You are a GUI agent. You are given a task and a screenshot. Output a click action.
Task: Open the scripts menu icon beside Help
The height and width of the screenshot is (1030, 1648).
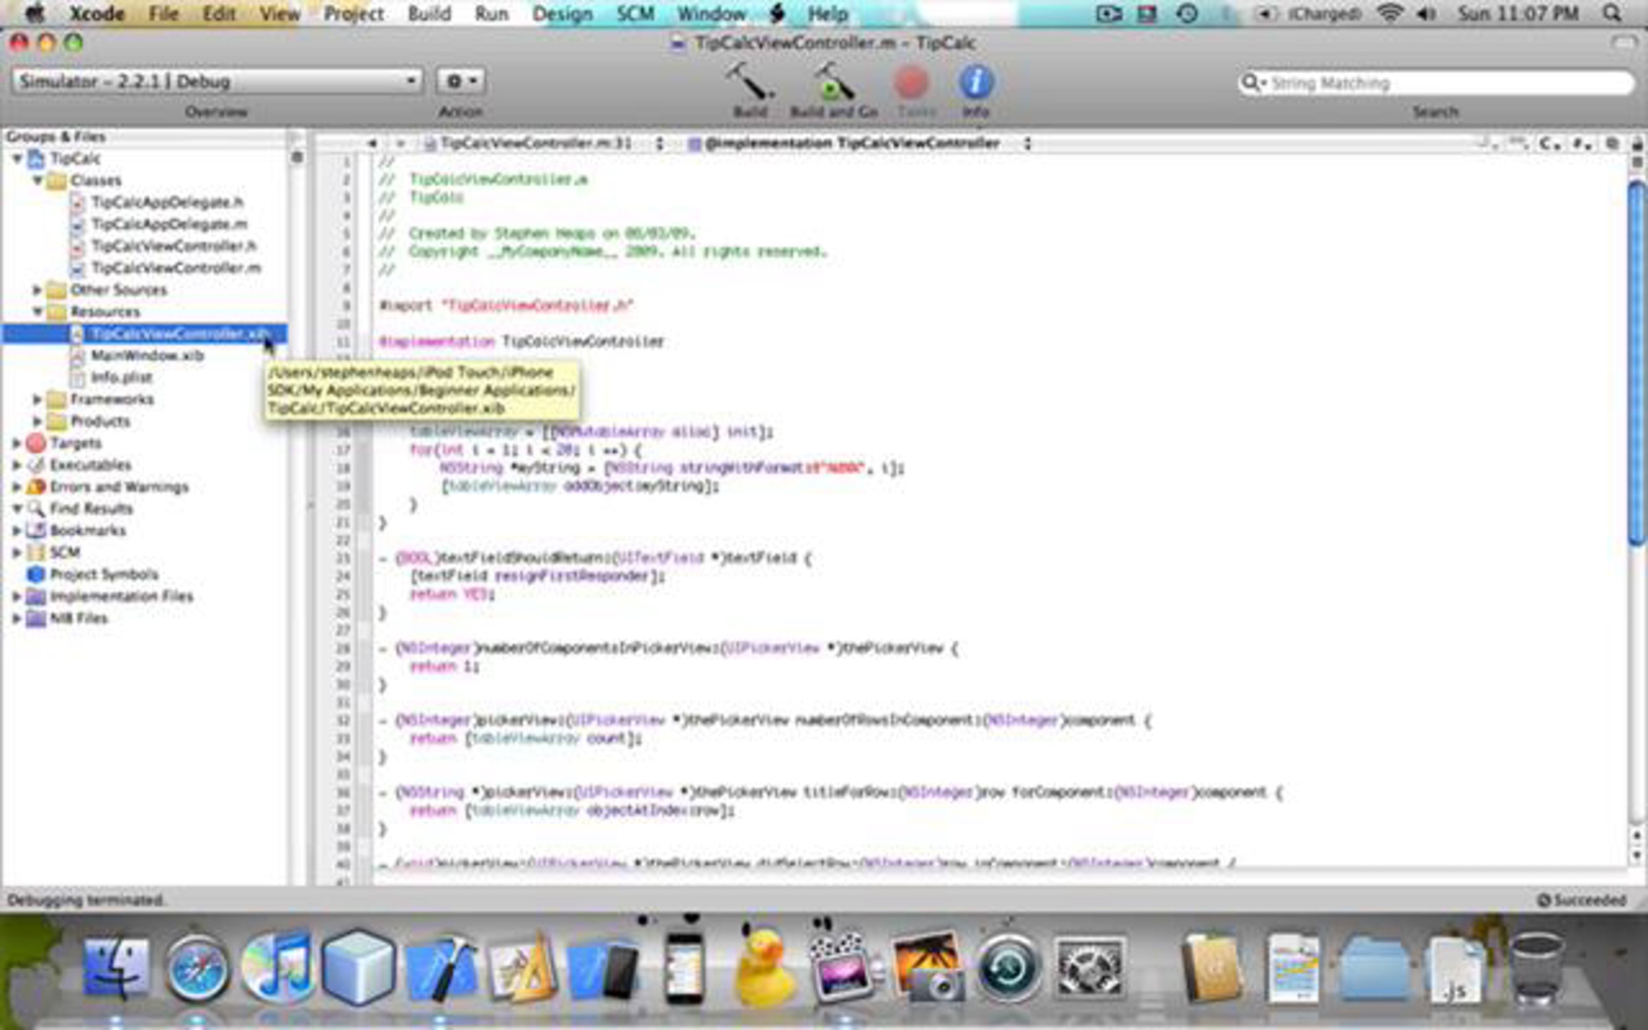tap(777, 13)
